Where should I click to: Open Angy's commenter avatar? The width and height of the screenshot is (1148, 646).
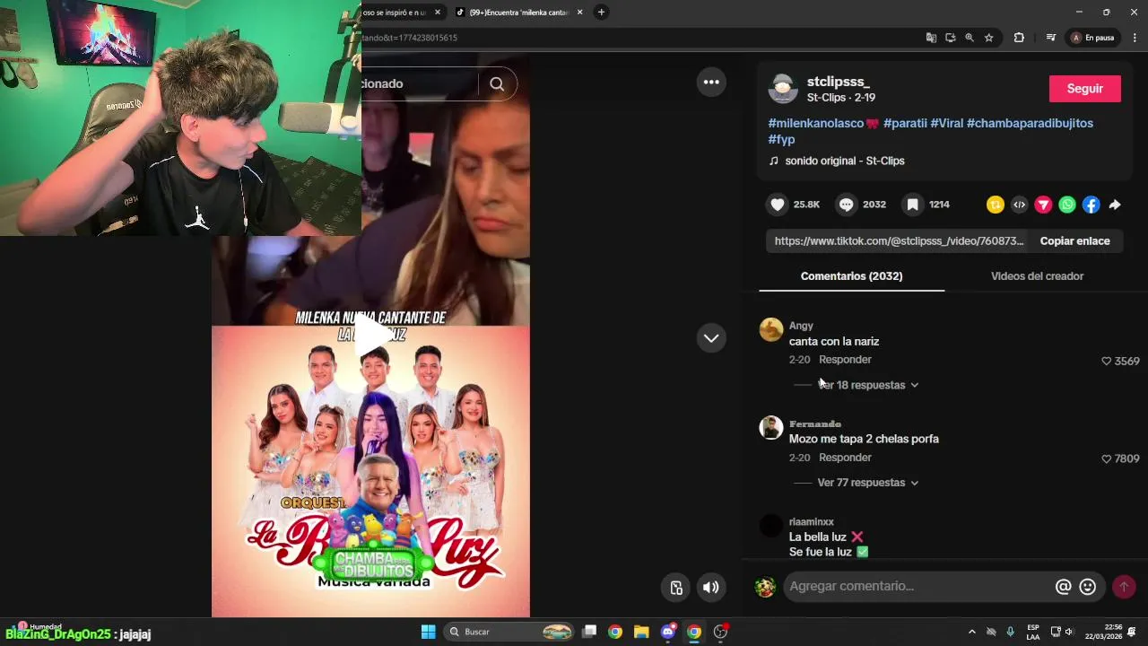pos(771,329)
